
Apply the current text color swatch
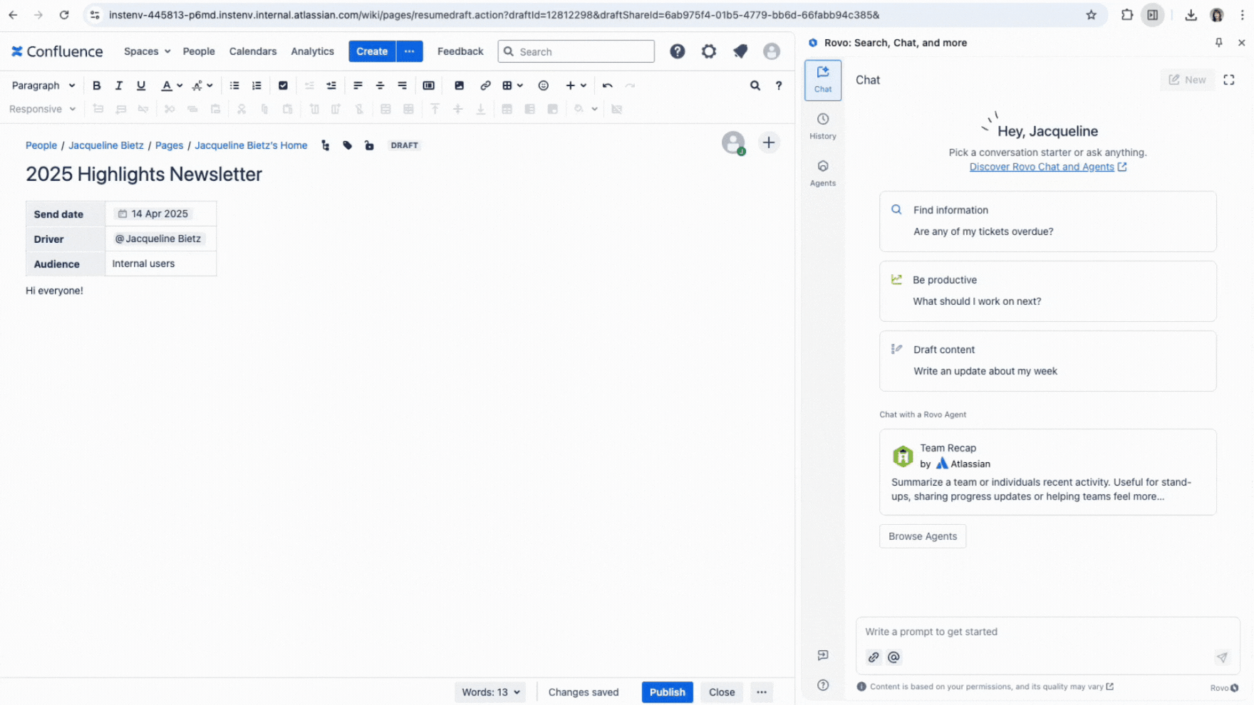coord(167,85)
